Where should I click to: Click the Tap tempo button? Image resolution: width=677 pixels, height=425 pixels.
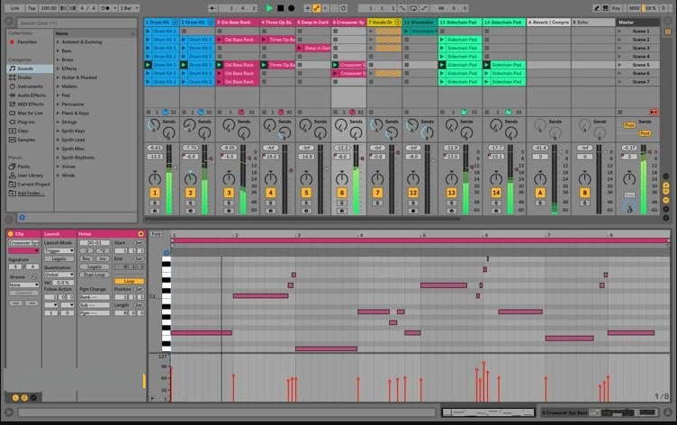pos(32,8)
